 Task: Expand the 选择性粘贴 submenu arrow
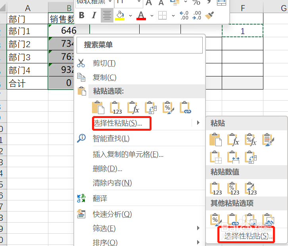tap(198, 123)
